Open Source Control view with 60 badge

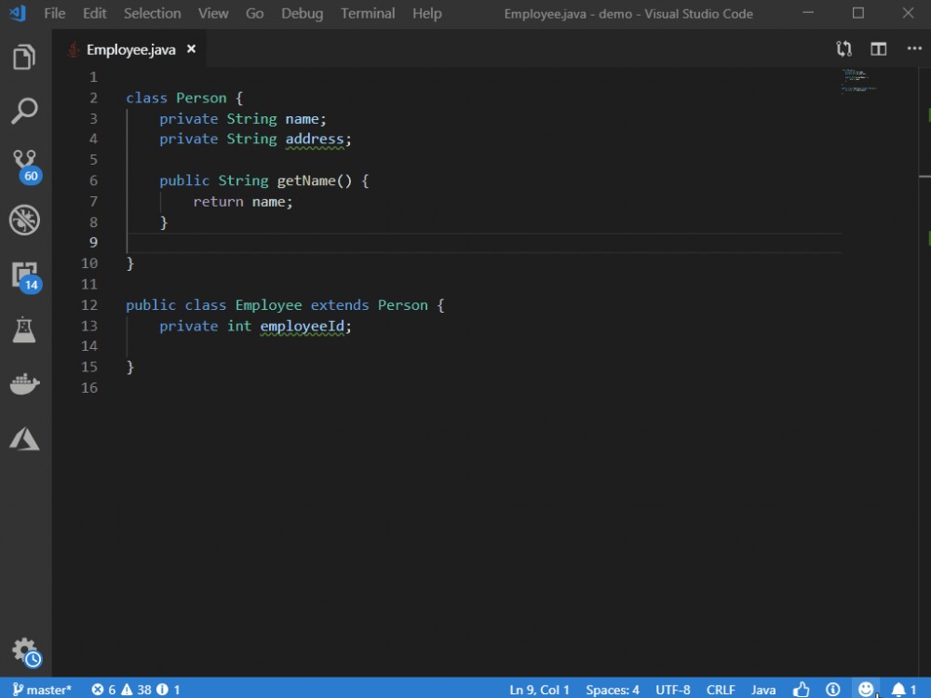tap(24, 164)
